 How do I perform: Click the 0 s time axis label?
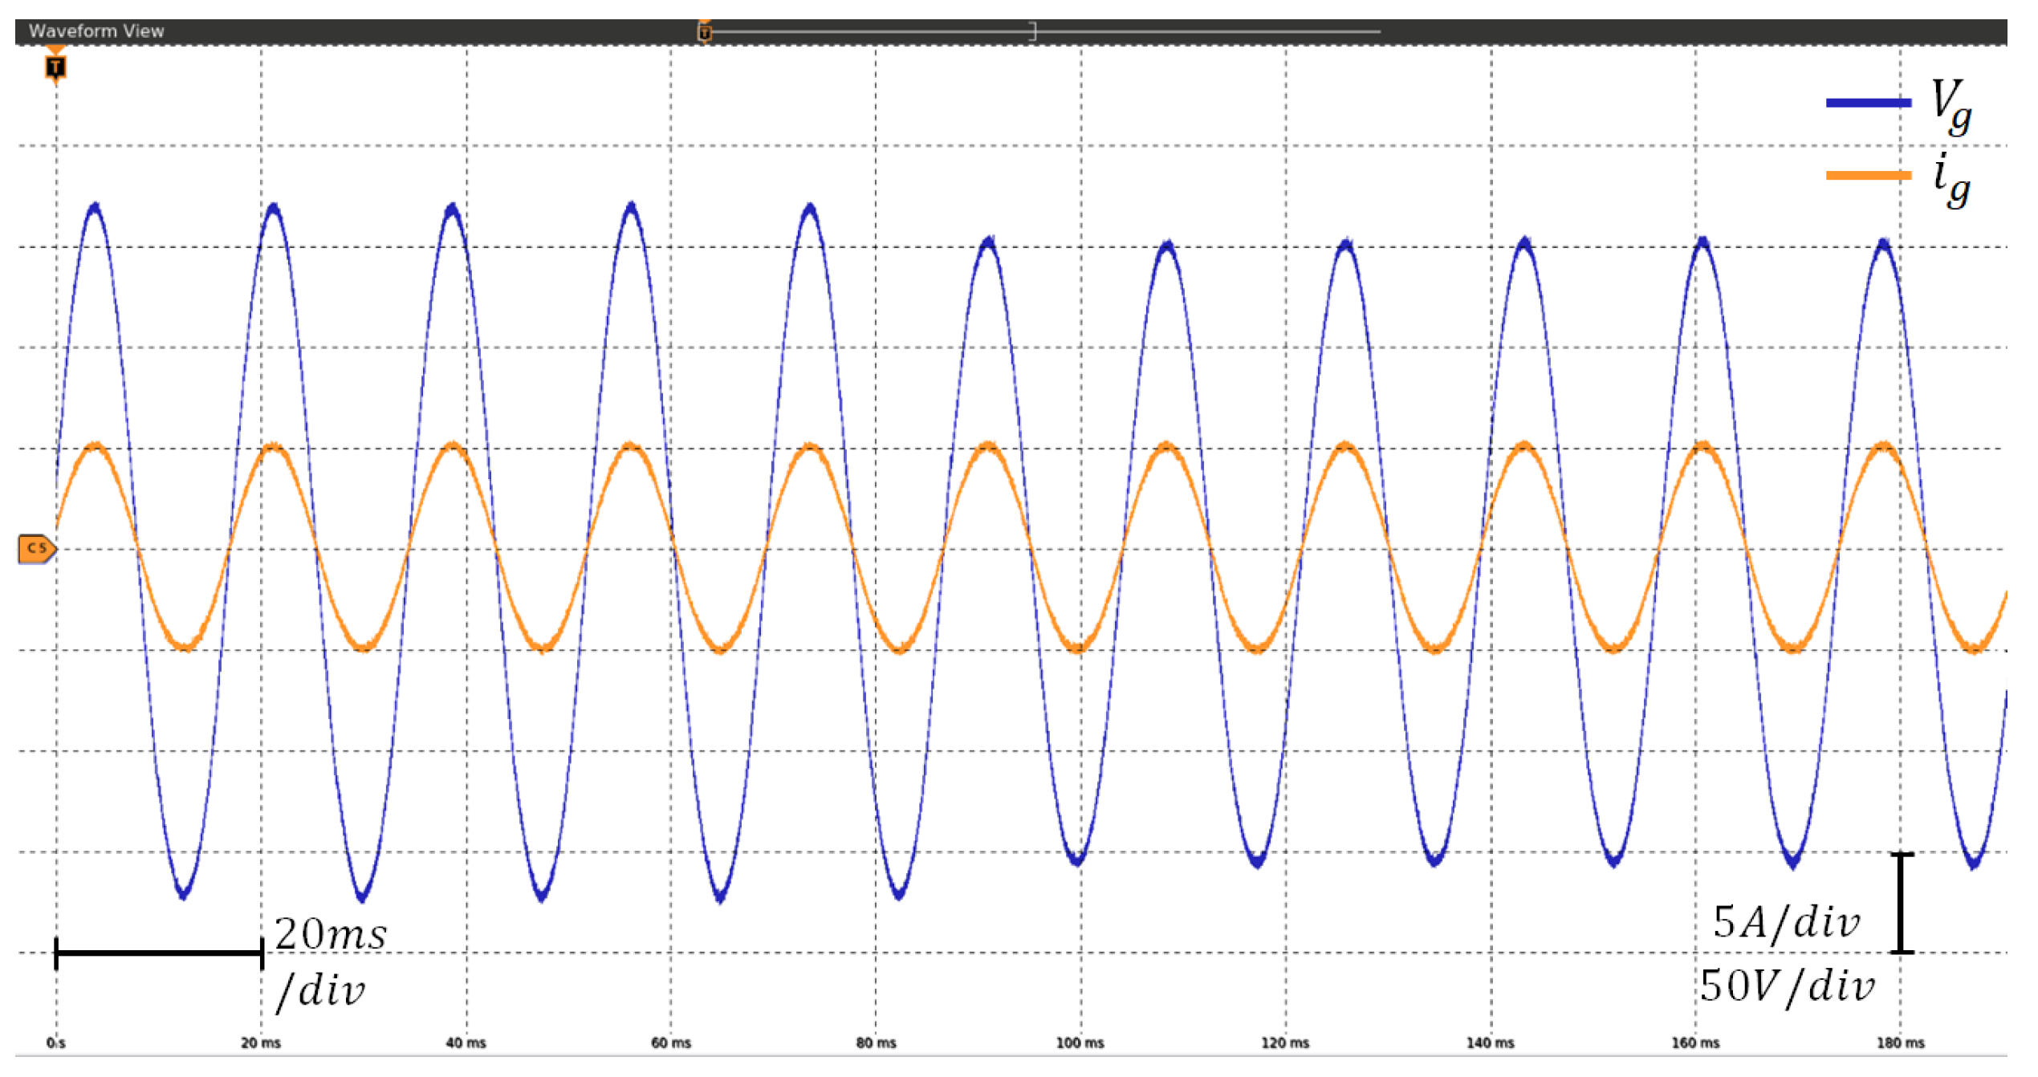click(x=55, y=1043)
